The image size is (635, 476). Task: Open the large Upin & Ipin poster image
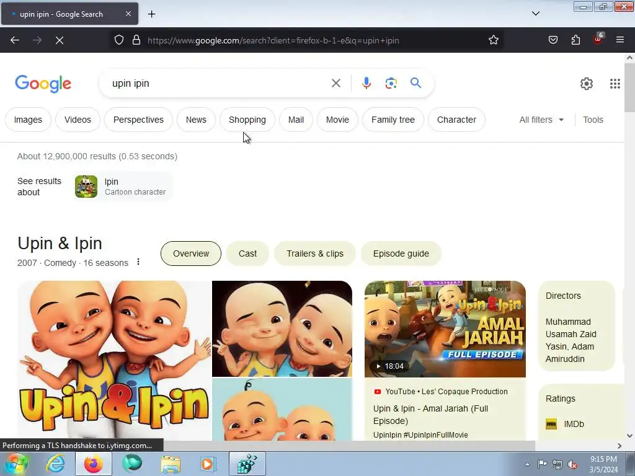[x=114, y=360]
